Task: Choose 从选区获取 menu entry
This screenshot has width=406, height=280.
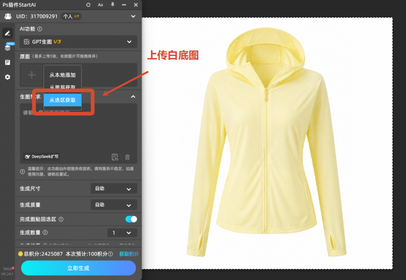Action: (x=62, y=100)
